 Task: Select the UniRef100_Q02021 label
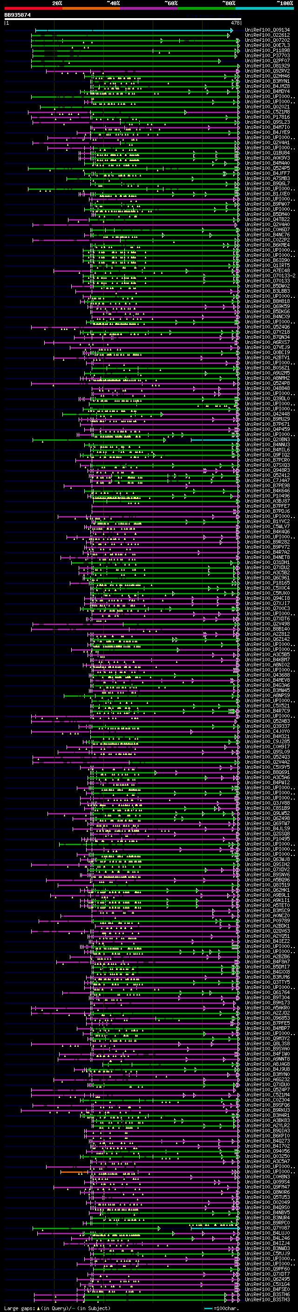tap(267, 107)
